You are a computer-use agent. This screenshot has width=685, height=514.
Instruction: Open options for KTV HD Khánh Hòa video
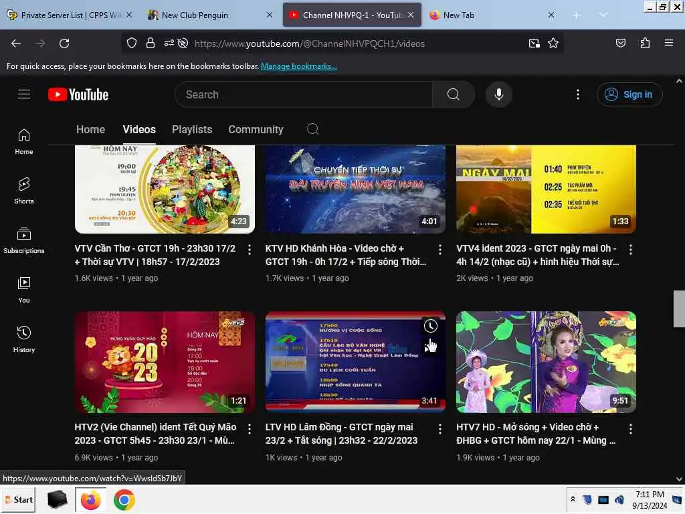[x=440, y=250]
